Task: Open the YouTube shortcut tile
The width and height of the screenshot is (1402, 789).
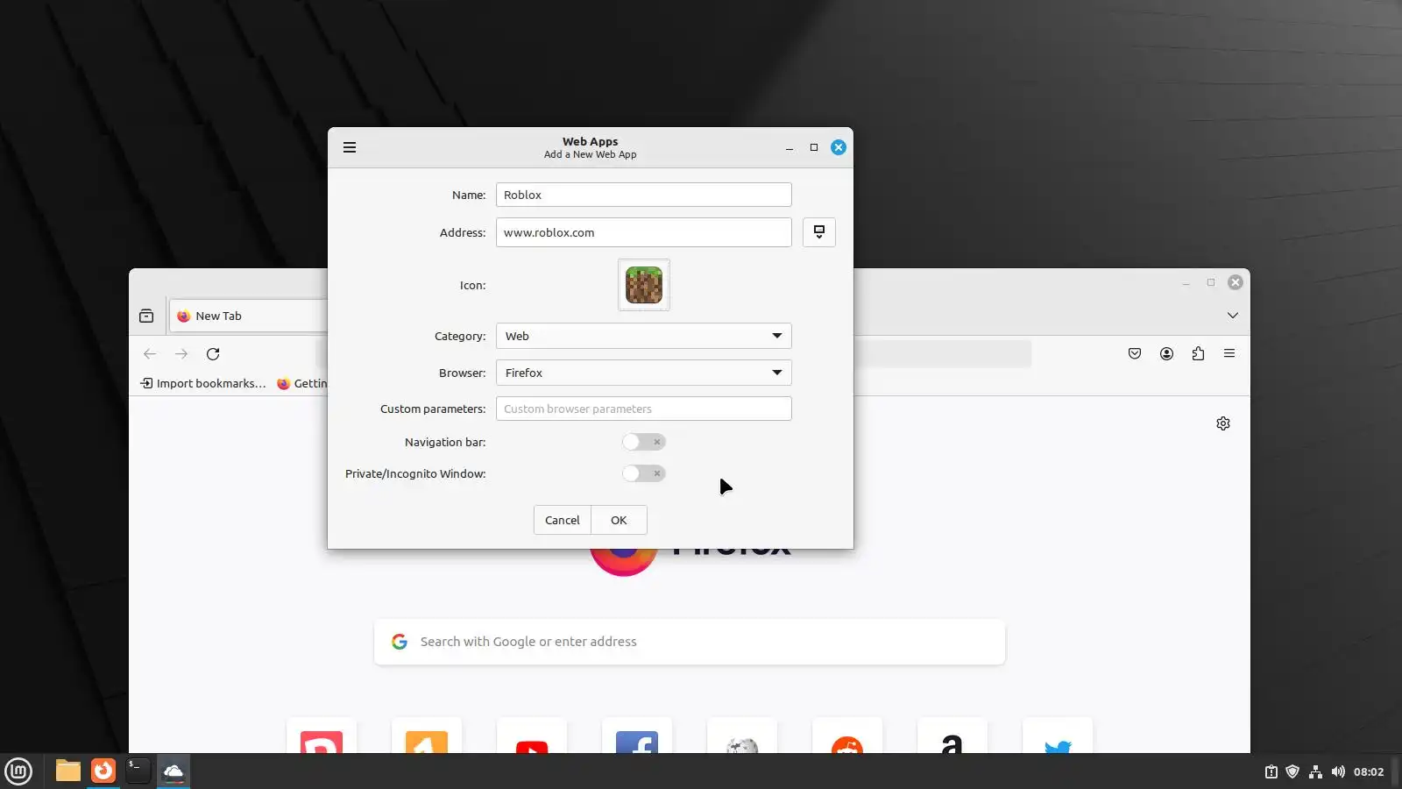Action: coord(532,736)
